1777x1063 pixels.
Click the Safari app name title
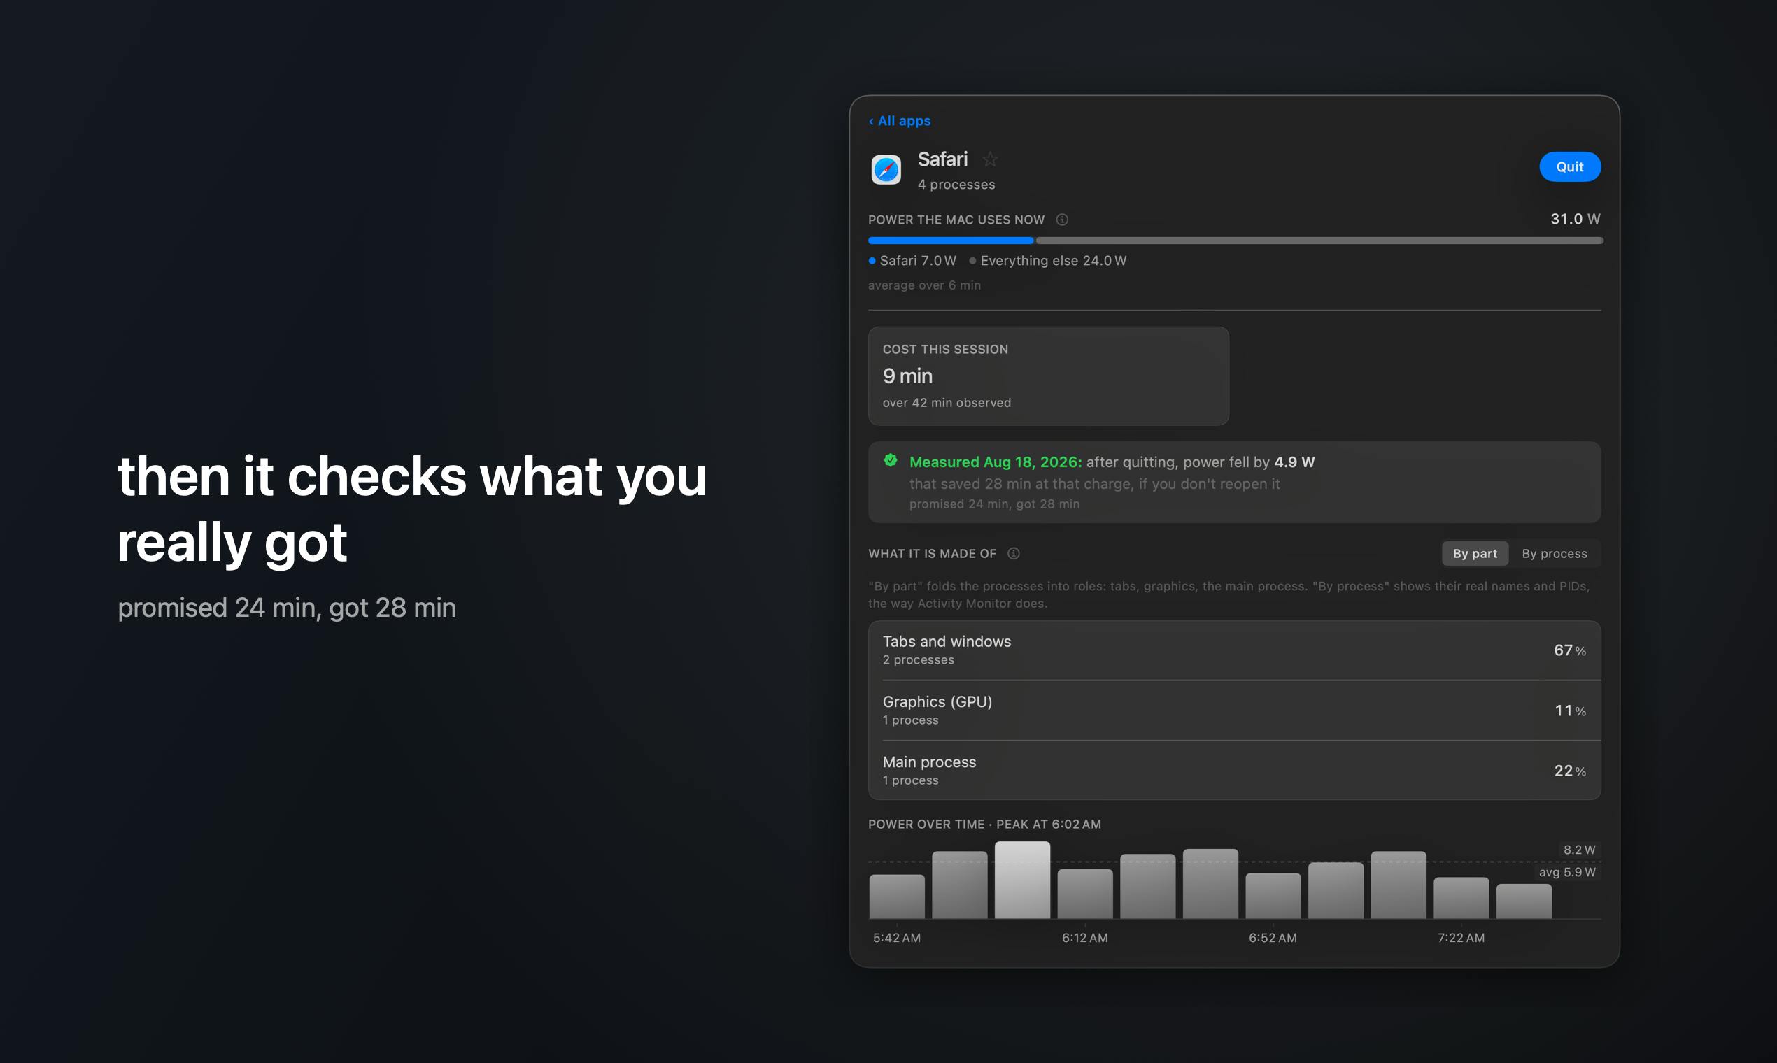point(942,159)
